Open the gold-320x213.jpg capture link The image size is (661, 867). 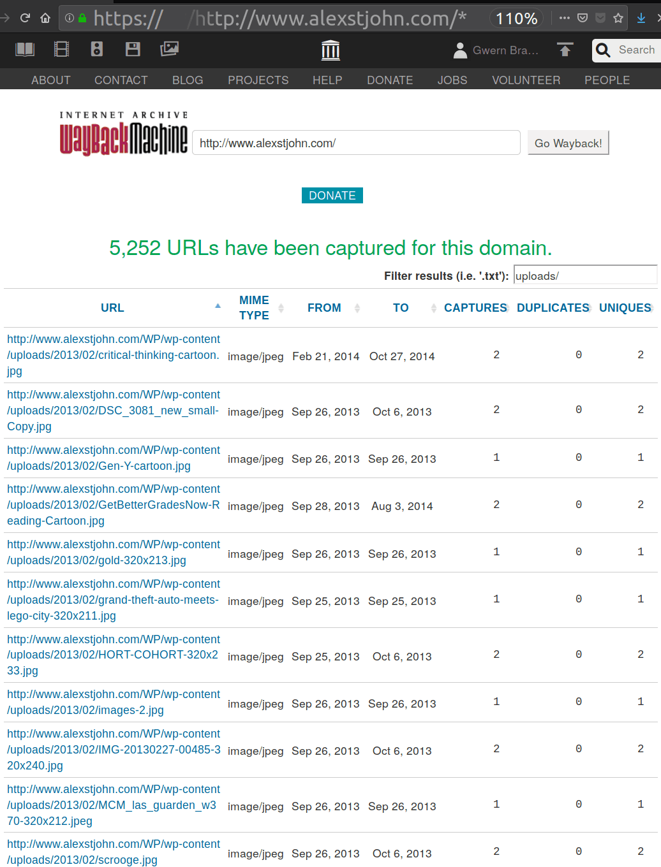(114, 552)
